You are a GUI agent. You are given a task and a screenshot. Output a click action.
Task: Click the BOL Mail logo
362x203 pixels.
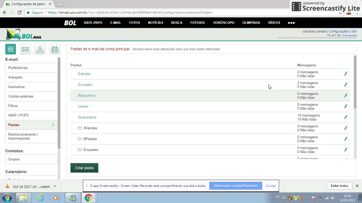coord(24,34)
